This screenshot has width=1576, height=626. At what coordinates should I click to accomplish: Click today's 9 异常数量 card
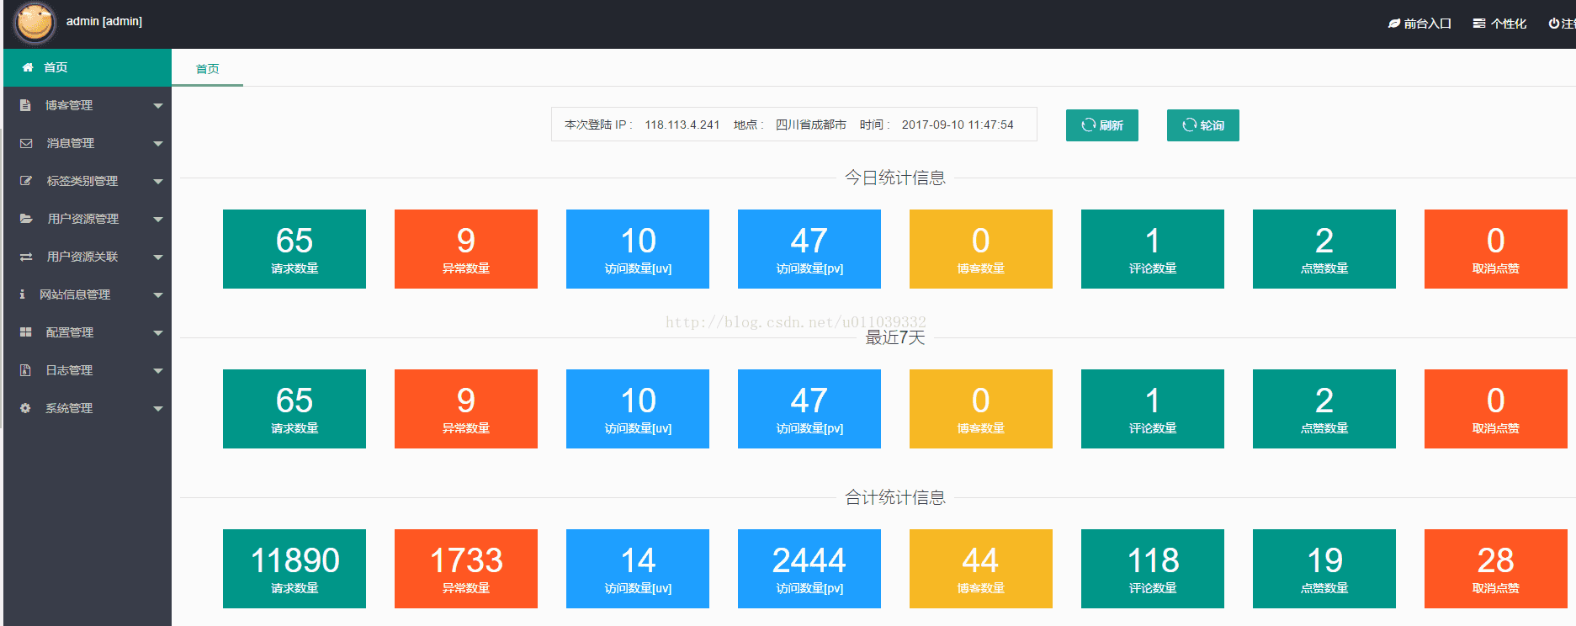(x=466, y=249)
